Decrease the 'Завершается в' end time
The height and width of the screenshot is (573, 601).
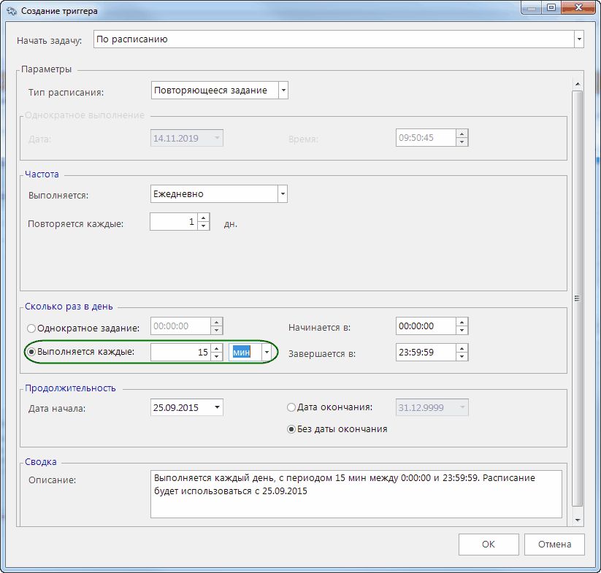click(462, 357)
